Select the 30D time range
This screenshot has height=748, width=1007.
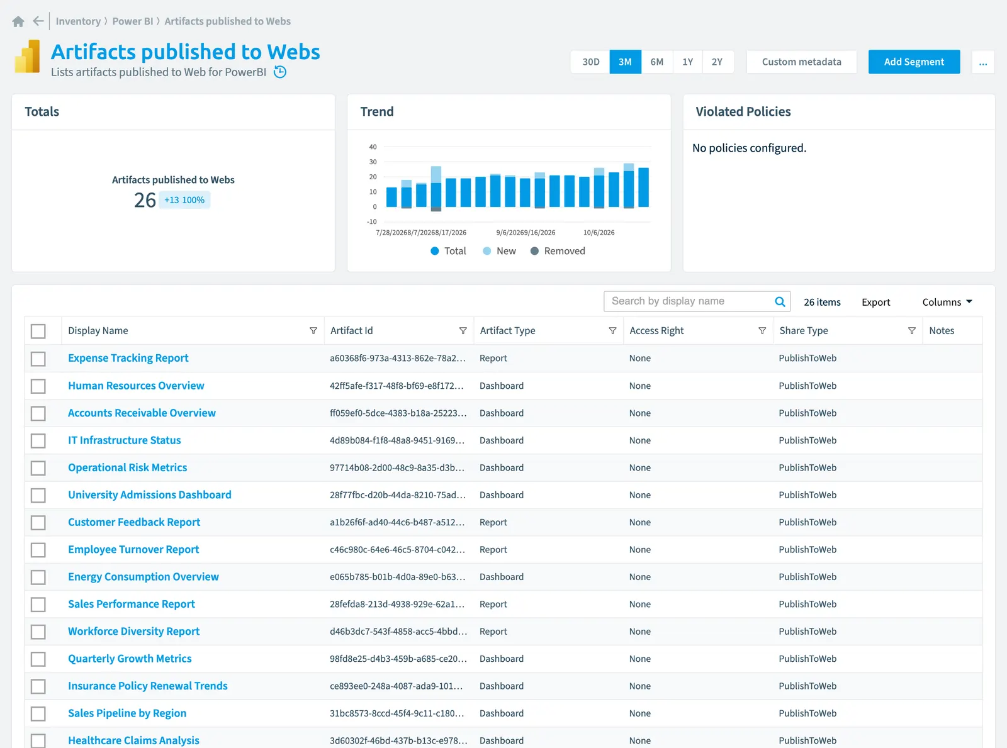[590, 62]
